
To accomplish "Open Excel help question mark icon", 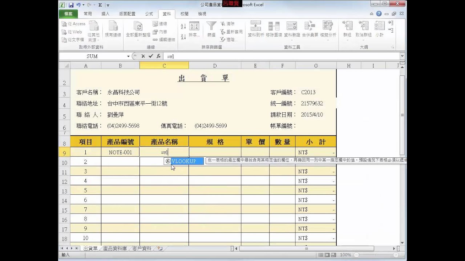I will pos(379,14).
